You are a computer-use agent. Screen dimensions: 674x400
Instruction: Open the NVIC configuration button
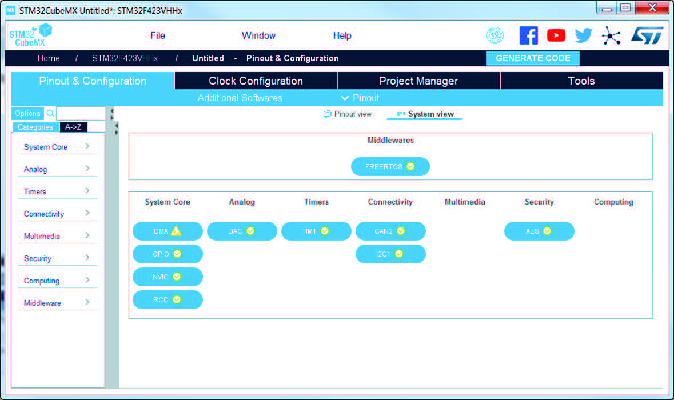tap(167, 277)
